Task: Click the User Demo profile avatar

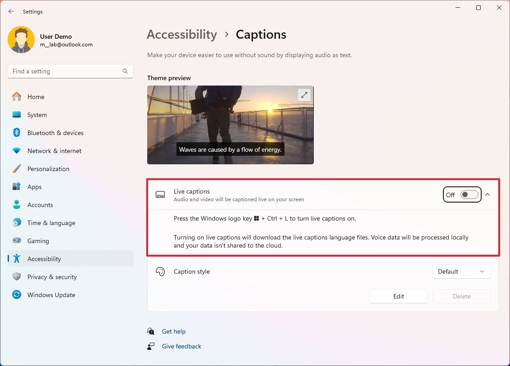Action: 21,40
